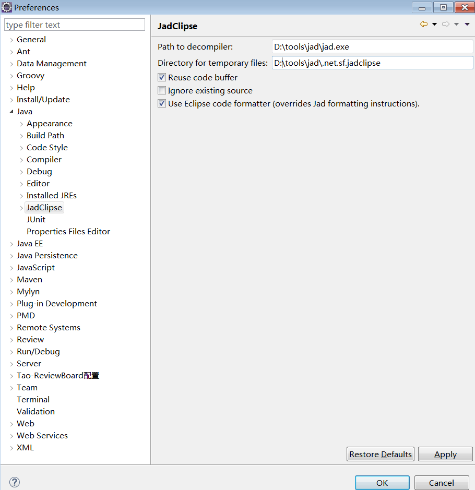475x490 pixels.
Task: Toggle Reuse code buffer checkbox
Action: [x=162, y=78]
